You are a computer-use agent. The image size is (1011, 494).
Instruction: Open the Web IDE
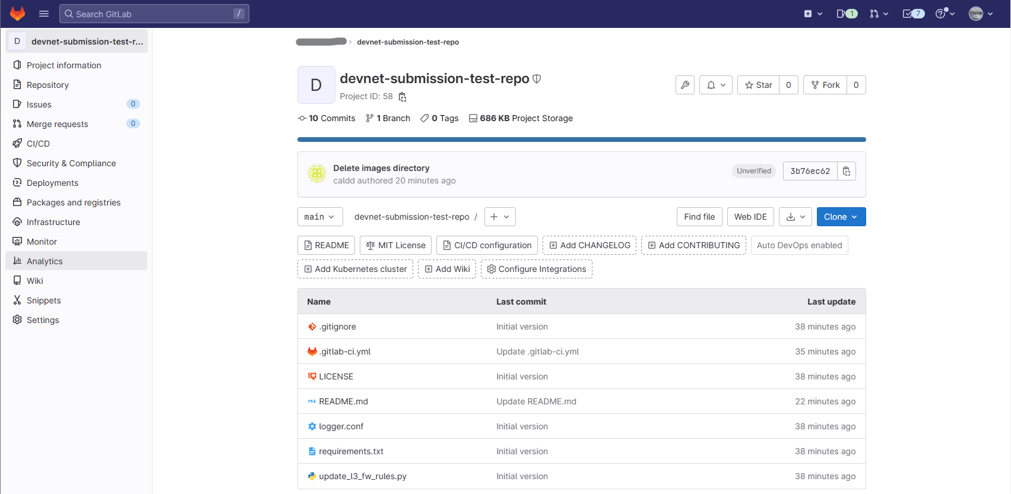(x=750, y=217)
